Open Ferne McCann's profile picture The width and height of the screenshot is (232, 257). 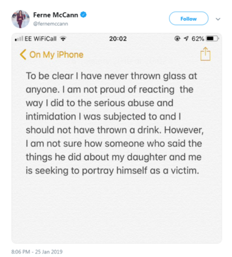click(x=20, y=19)
